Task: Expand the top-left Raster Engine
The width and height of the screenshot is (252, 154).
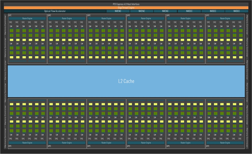Action: (x=27, y=18)
